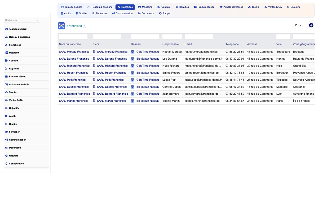Open SARL Dubois Franchise name link
Screen dimensions: 318x197
[x=74, y=87]
